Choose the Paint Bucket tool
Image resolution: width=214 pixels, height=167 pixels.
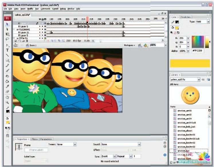(7, 81)
